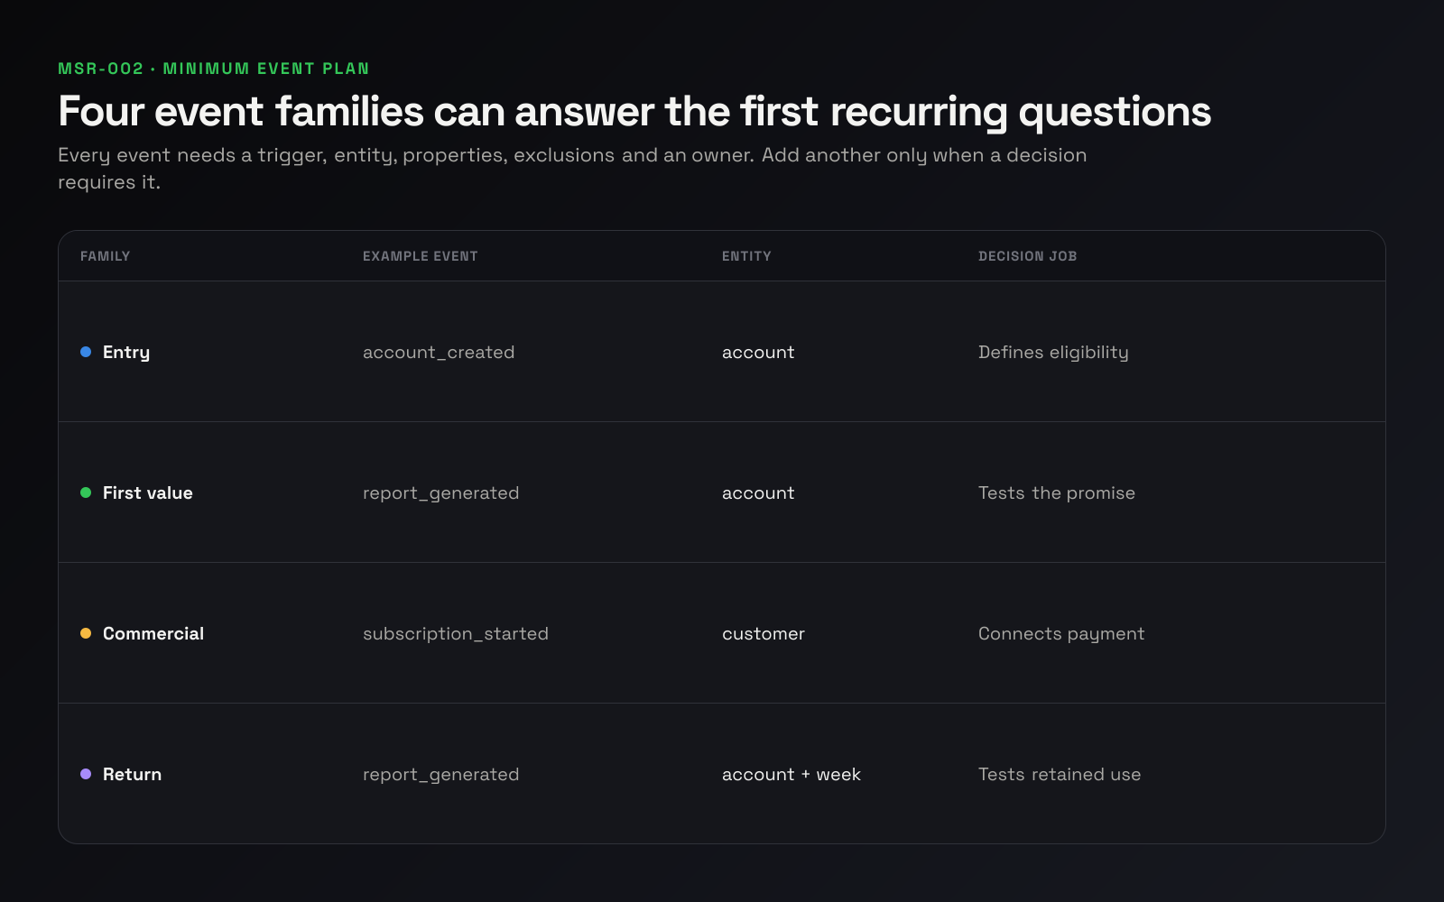Click the account + week entity cell

tap(791, 774)
